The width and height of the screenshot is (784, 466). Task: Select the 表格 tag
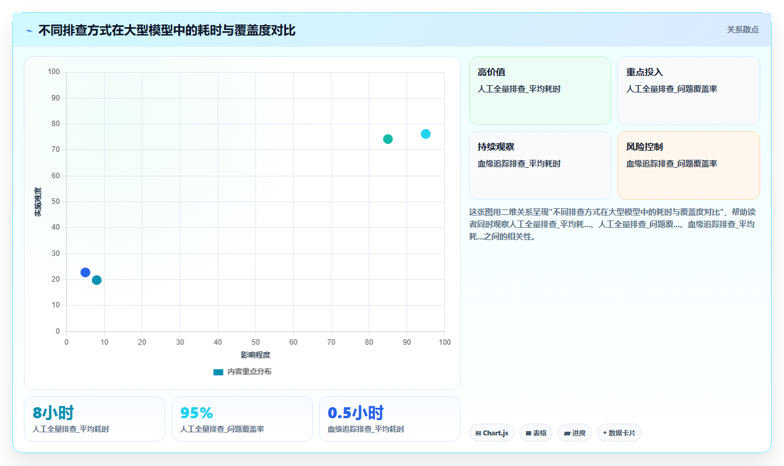point(536,433)
